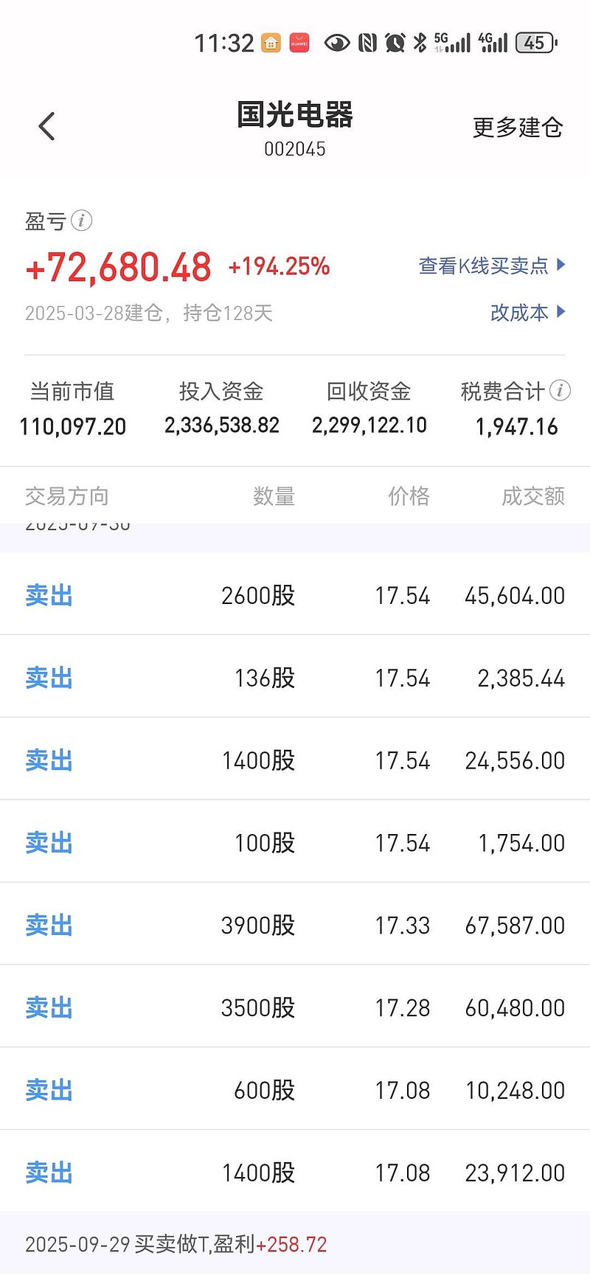Image resolution: width=590 pixels, height=1278 pixels.
Task: Open the 3900股 trade at 17.33
Action: pyautogui.click(x=295, y=925)
